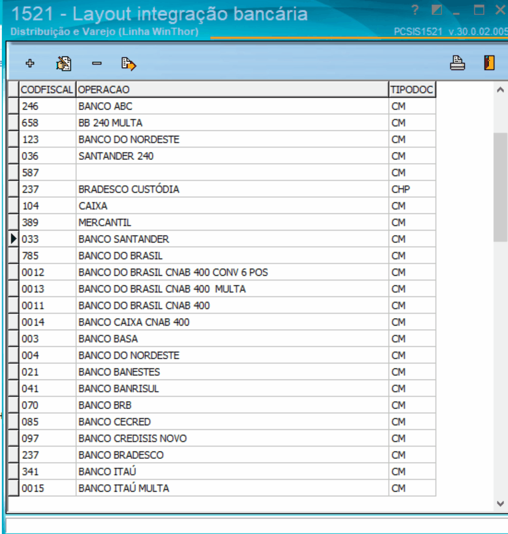Click the vertical scrollbar thumb
Viewport: 508px width, 534px height.
coord(500,187)
